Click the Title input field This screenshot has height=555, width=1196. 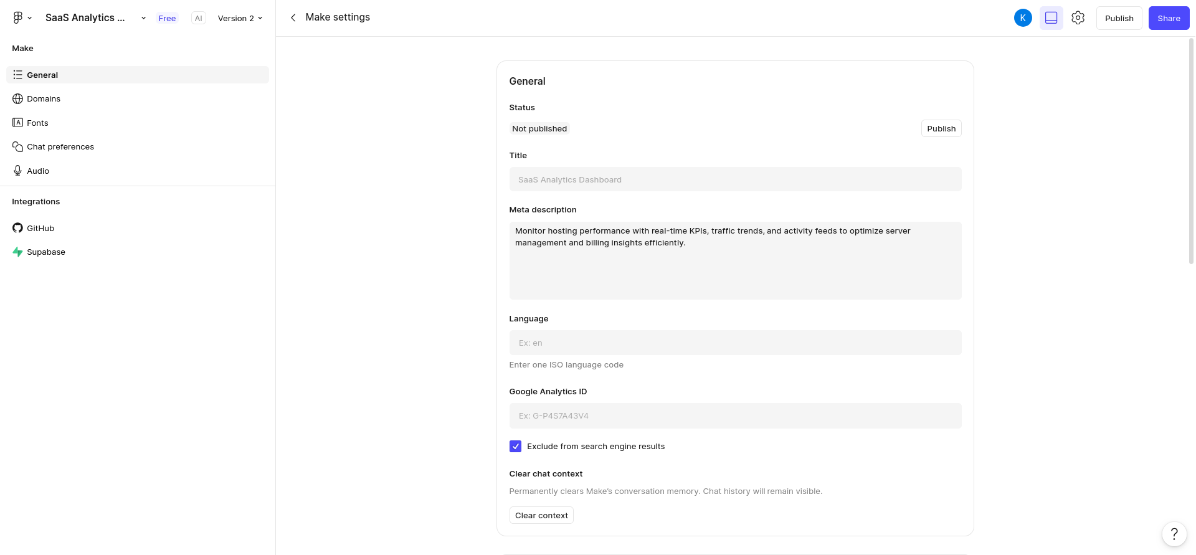pyautogui.click(x=735, y=179)
